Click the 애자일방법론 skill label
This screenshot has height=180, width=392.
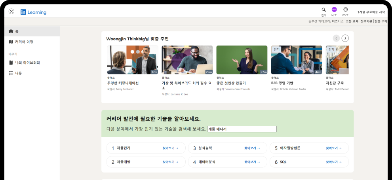click(290, 148)
